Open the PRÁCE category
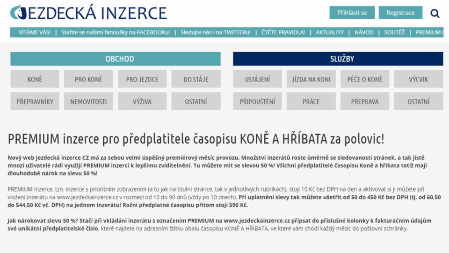Screen dimensions: 449x253 click(x=311, y=101)
